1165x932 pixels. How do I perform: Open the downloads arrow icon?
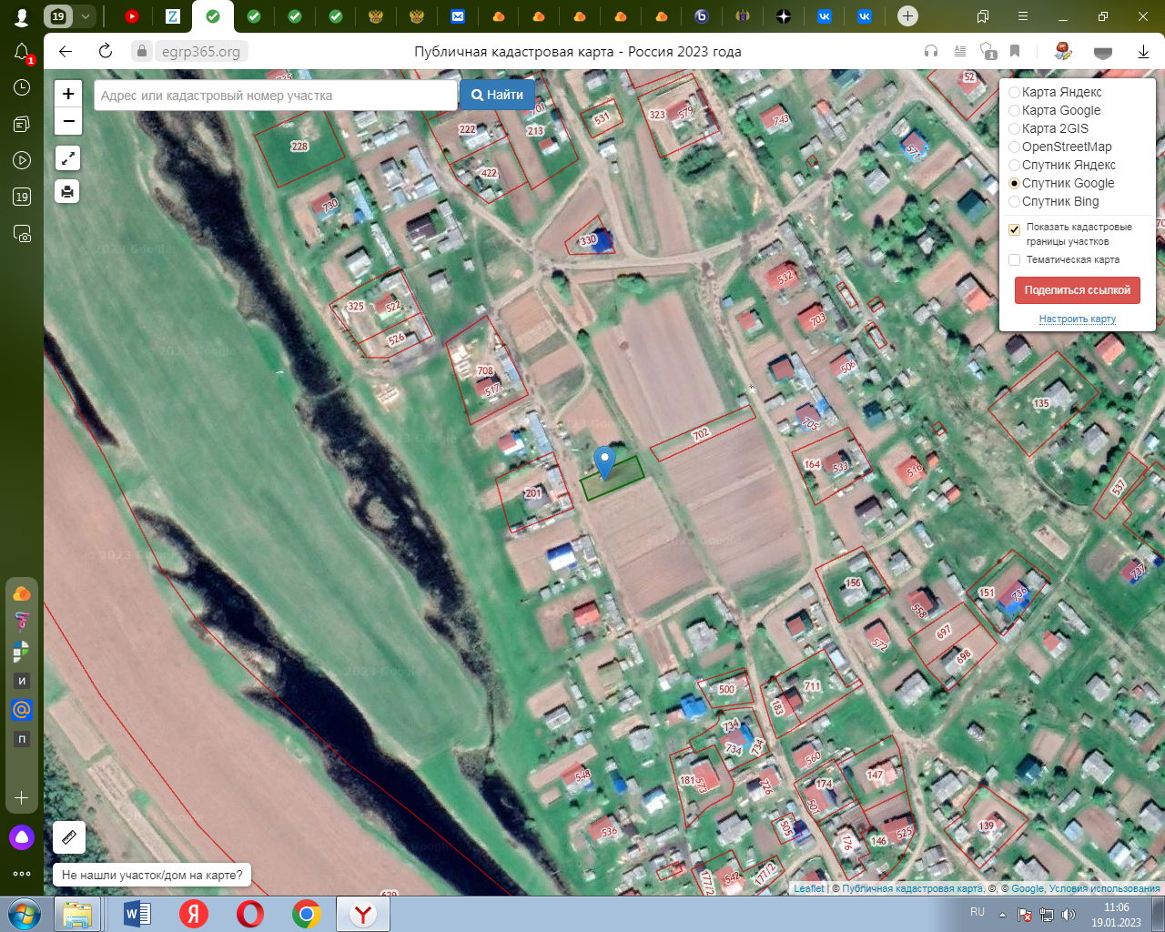coord(1143,51)
